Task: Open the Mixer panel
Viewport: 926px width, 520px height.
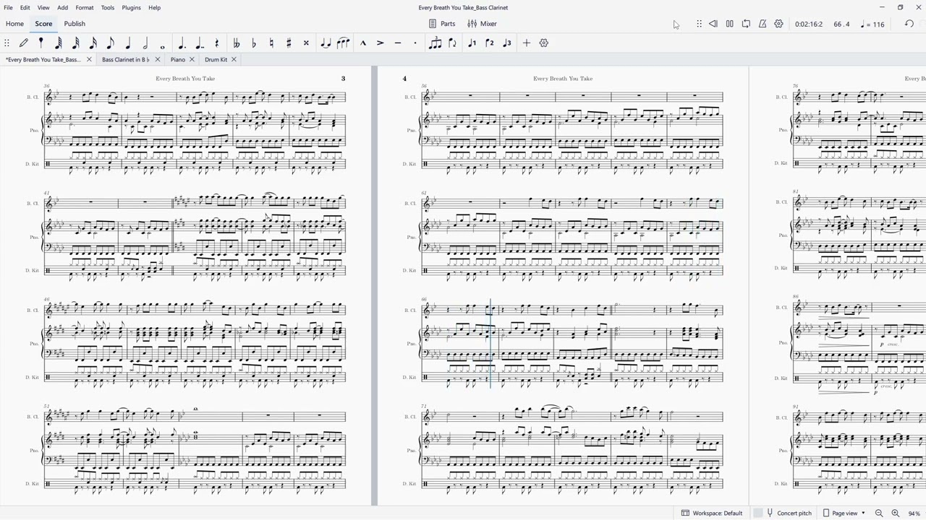Action: pyautogui.click(x=482, y=24)
